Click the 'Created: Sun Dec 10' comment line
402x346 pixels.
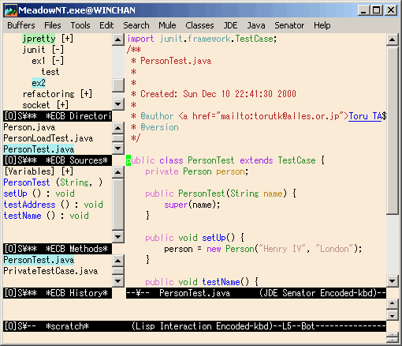point(214,94)
